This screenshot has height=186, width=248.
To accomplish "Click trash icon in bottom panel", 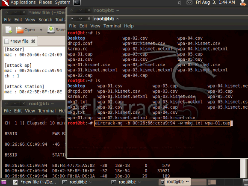I will [x=245, y=182].
